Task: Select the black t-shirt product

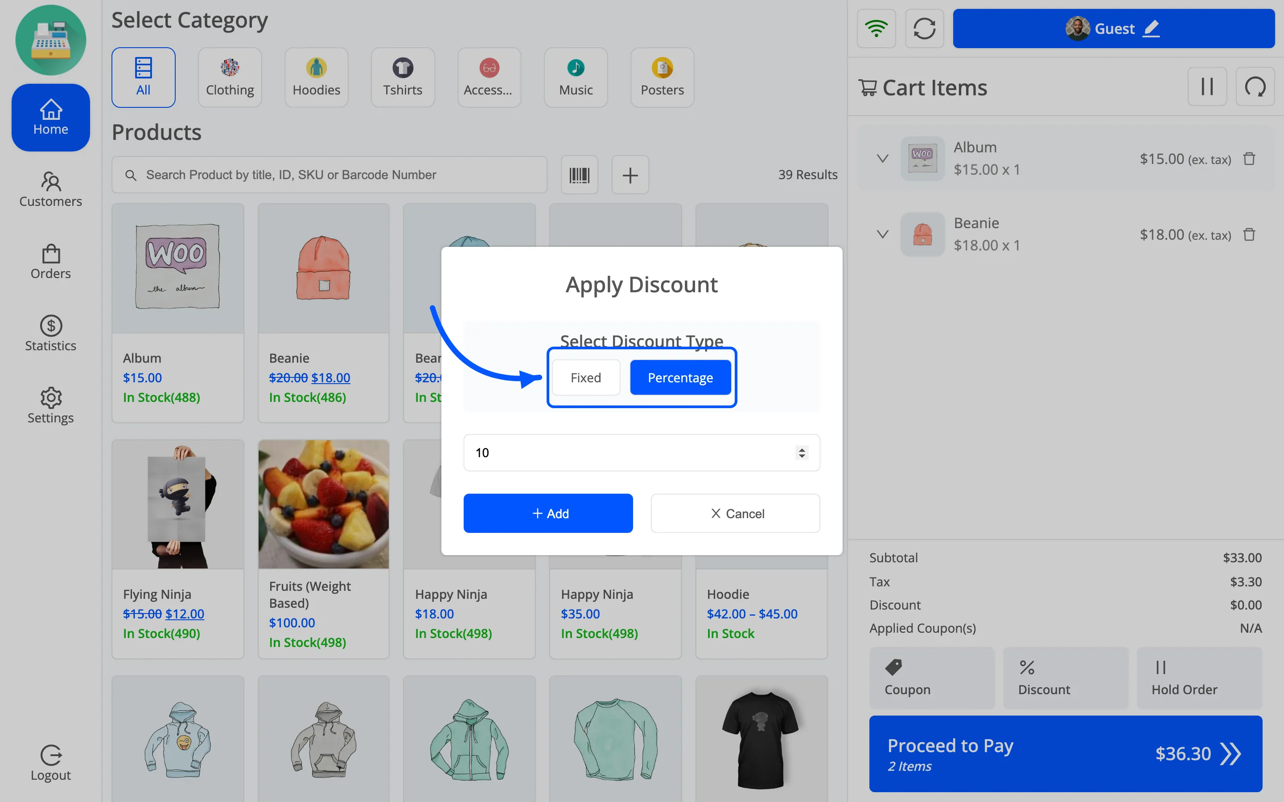Action: (761, 739)
